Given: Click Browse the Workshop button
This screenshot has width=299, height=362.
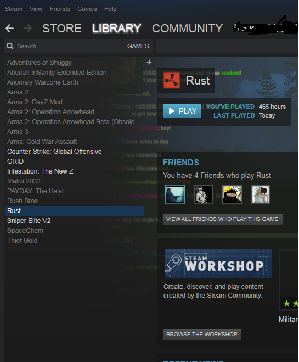Looking at the screenshot, I should coord(202,335).
